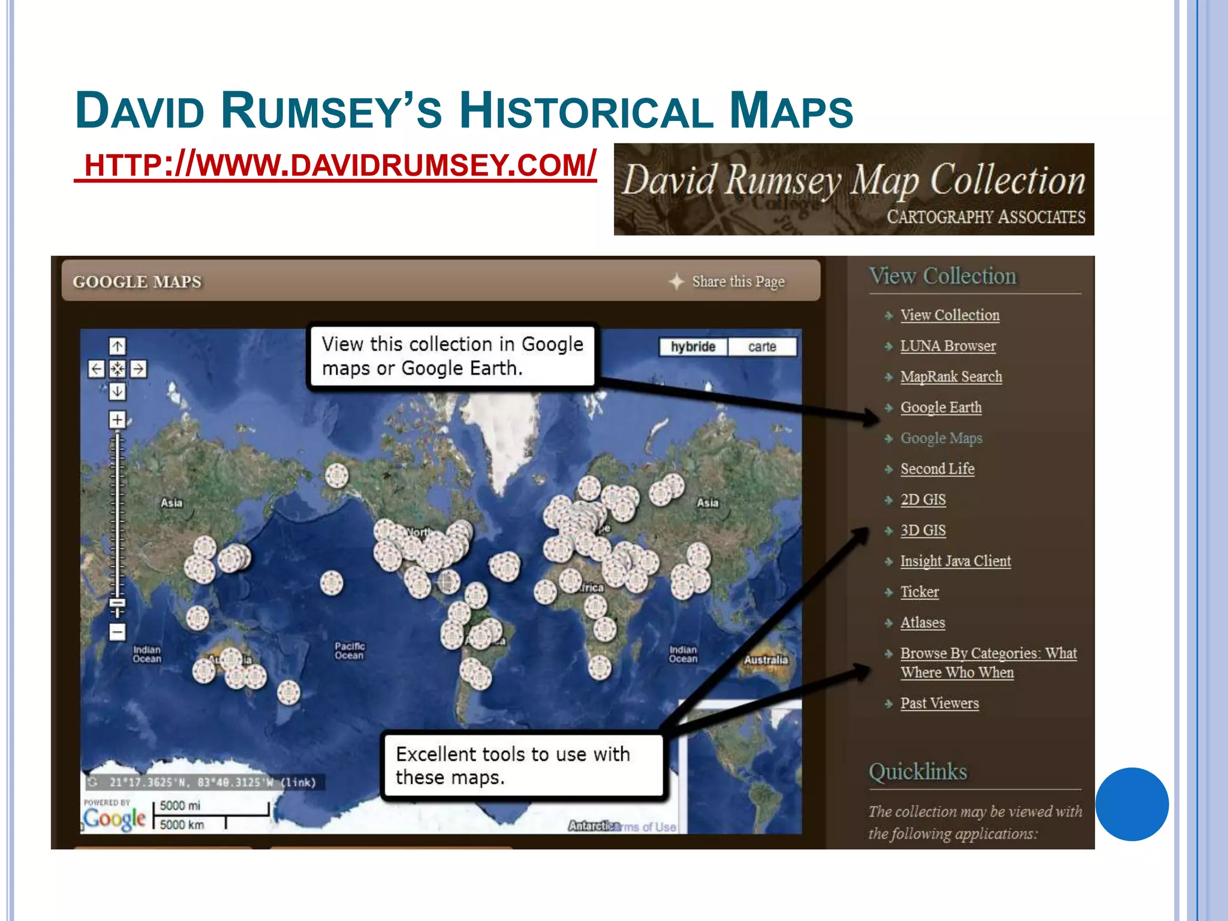Switch map to hybride view
1228x921 pixels.
[x=693, y=347]
